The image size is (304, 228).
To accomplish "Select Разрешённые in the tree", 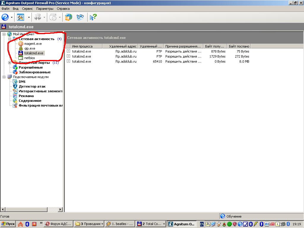I will click(31, 67).
